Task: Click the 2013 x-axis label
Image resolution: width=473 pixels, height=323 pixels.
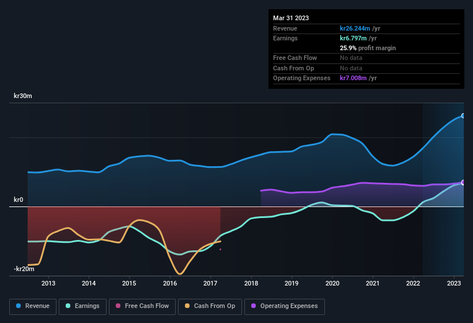Action: pos(48,283)
